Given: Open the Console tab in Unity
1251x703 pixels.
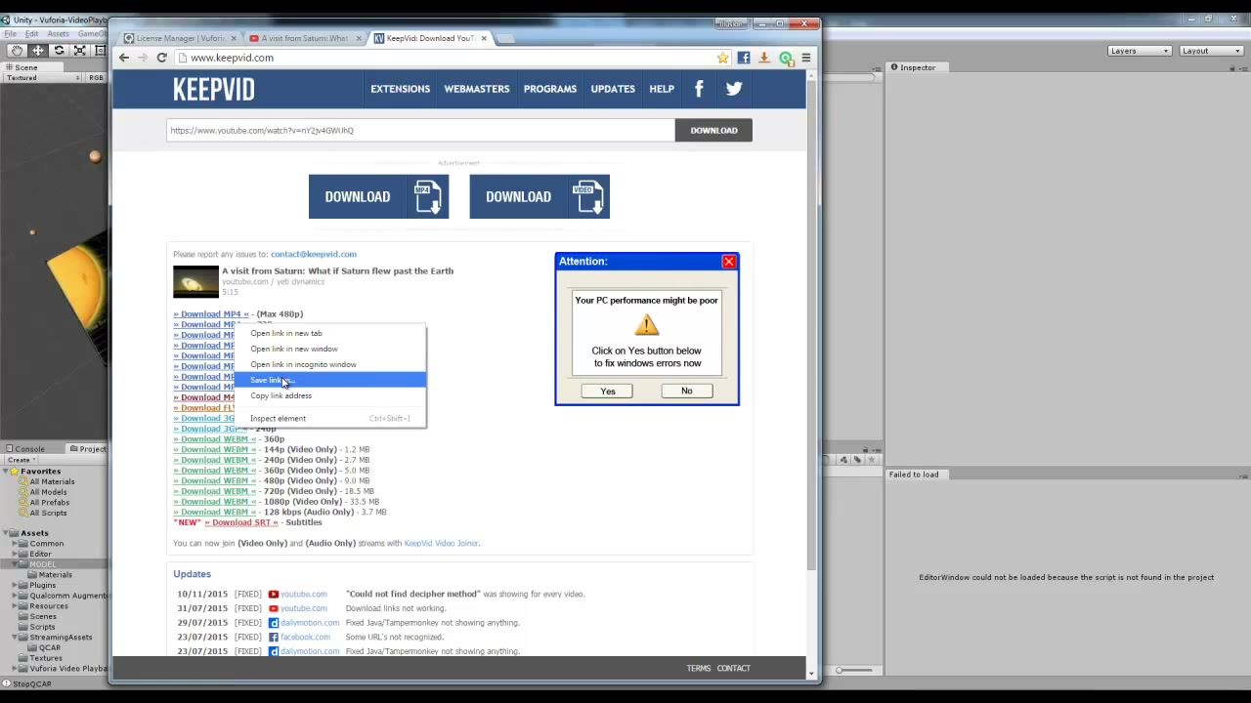Looking at the screenshot, I should [x=25, y=449].
